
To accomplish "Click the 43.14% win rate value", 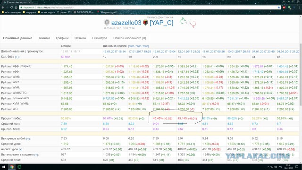I will [183, 119].
